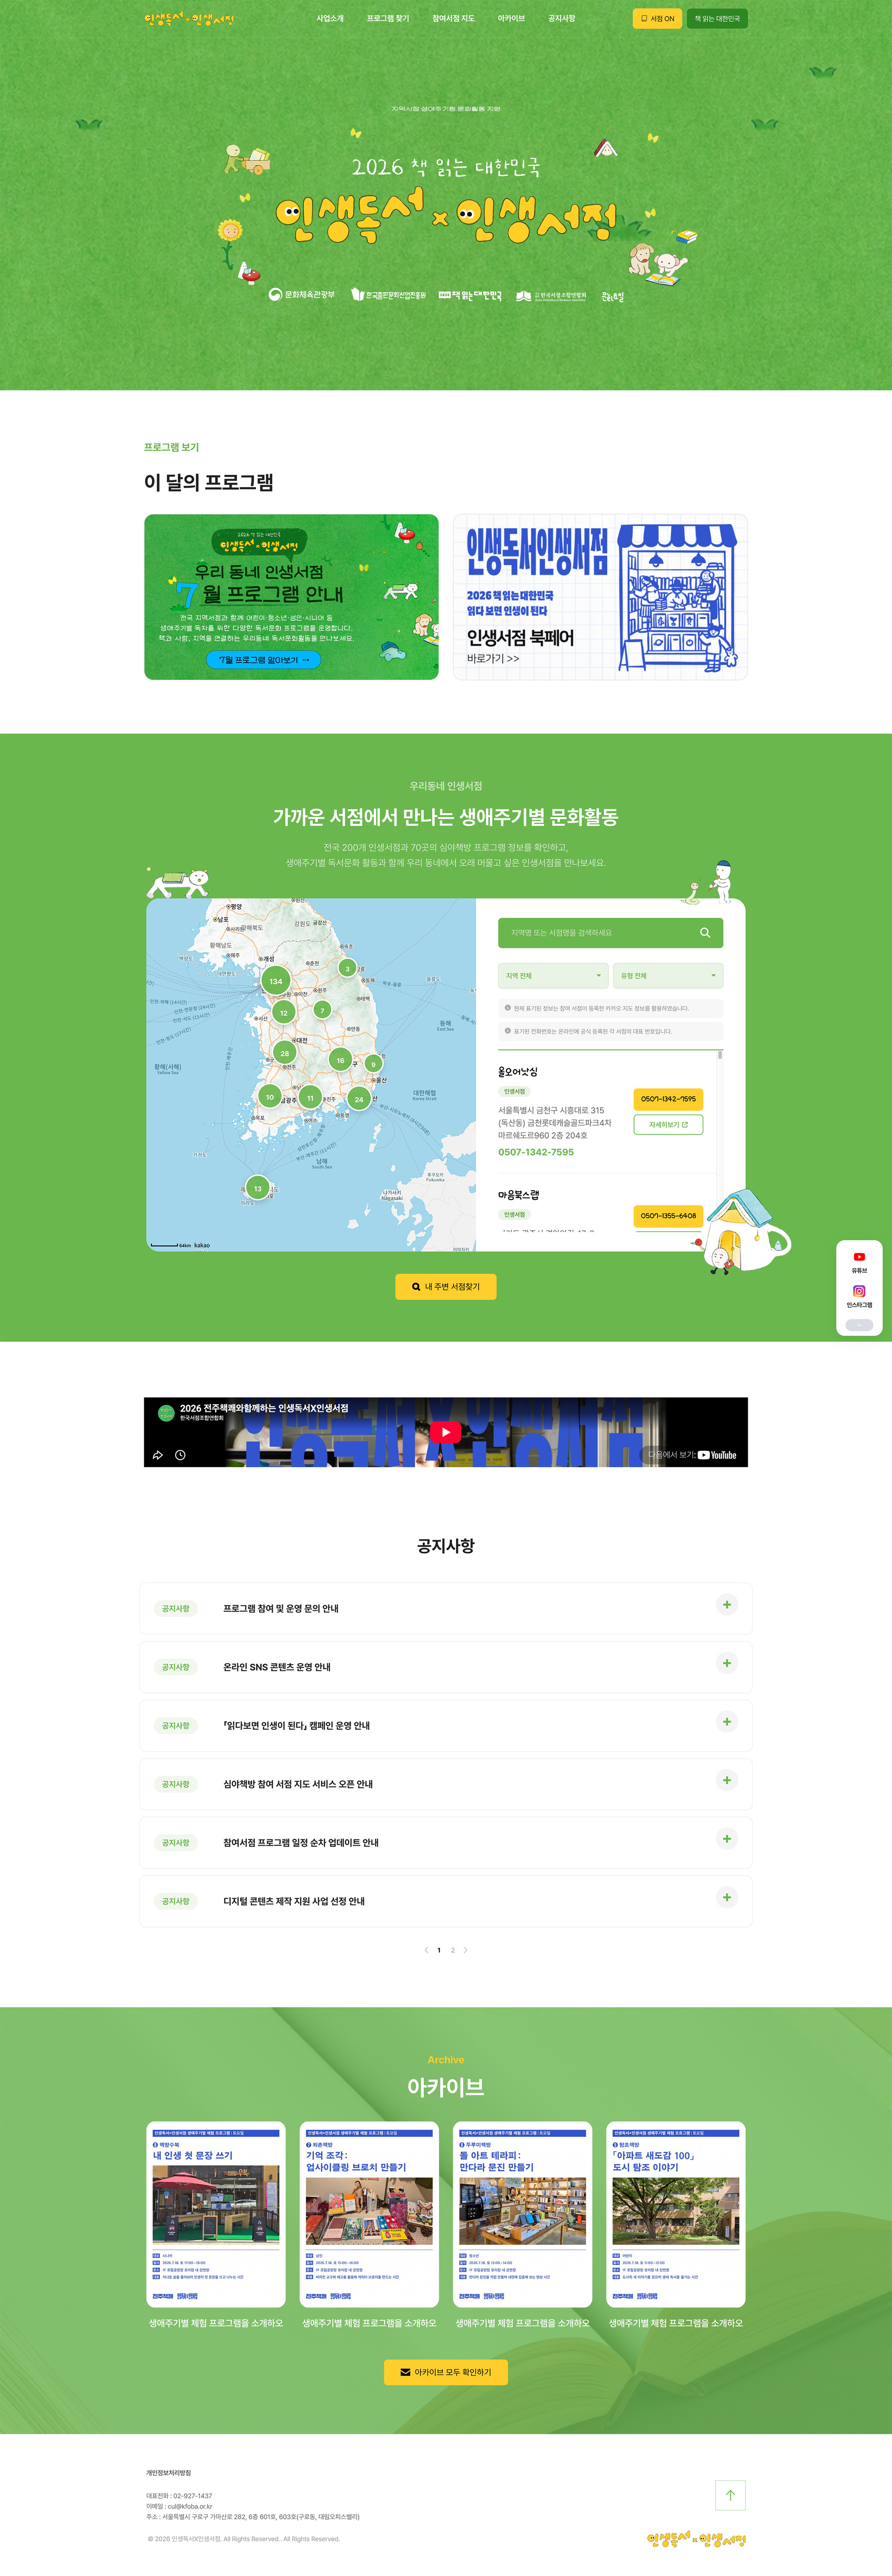Click the 아카이브 모두 확인하기 button

tap(446, 2372)
